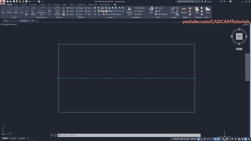251x141 pixels.
Task: Toggle polar tracking in status bar
Action: (x=205, y=139)
